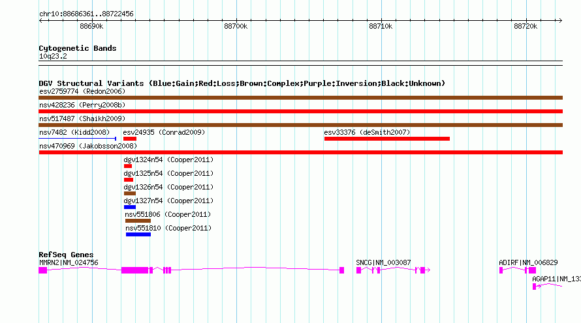581x323 pixels.
Task: Open variant nsv551806 (Cooper2011) label
Action: 168,214
